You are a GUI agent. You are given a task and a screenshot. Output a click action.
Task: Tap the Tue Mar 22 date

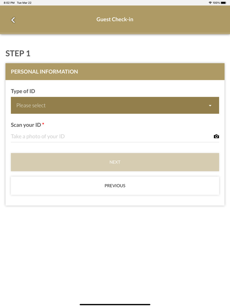(x=24, y=3)
